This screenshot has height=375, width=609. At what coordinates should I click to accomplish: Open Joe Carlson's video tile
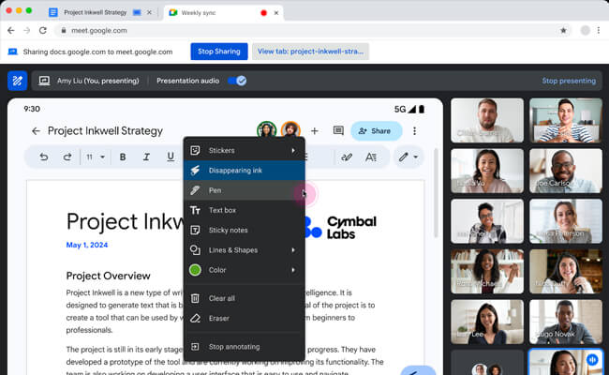tap(566, 171)
